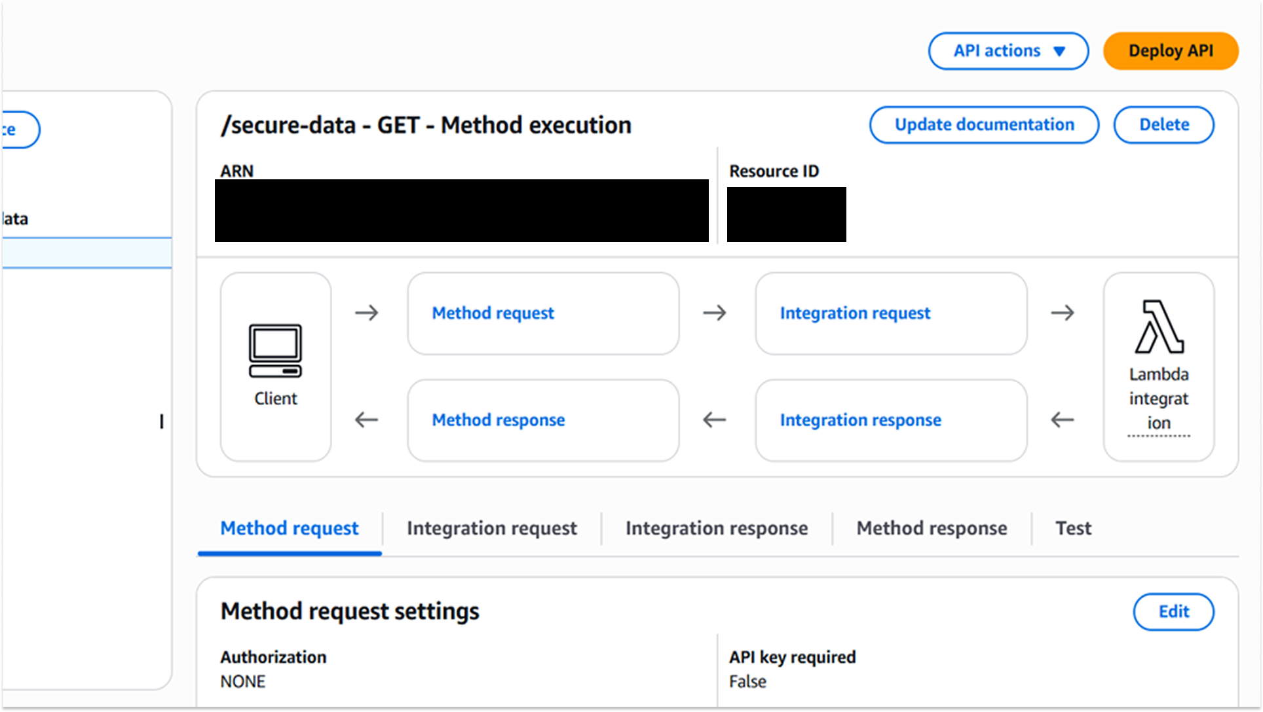Select the Method request tab
This screenshot has height=712, width=1263.
coord(289,528)
